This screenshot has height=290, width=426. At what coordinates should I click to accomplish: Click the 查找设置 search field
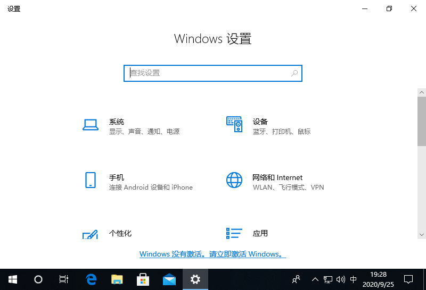click(x=212, y=73)
